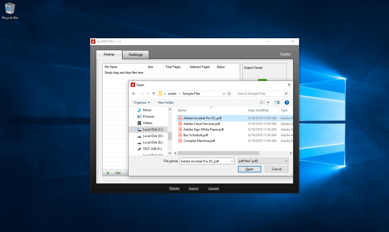Click the forward navigation arrow
The width and height of the screenshot is (389, 232).
pos(142,94)
